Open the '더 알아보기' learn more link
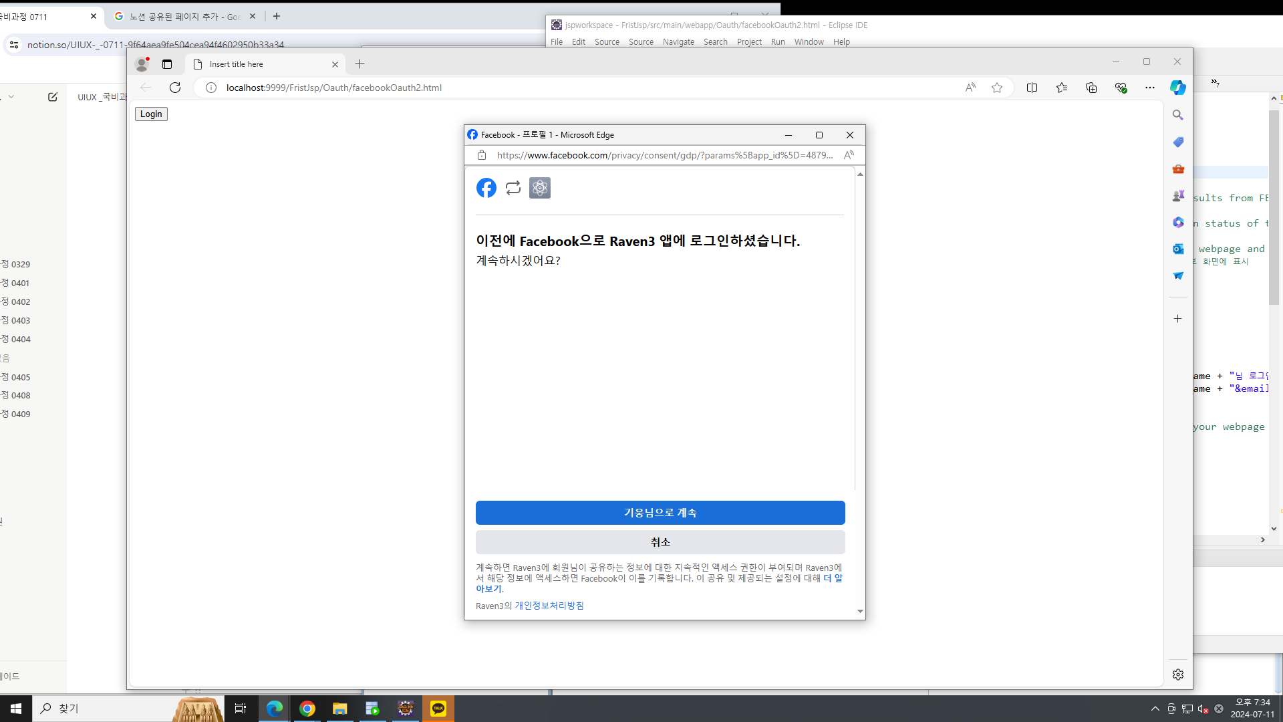The image size is (1283, 722). tap(833, 578)
